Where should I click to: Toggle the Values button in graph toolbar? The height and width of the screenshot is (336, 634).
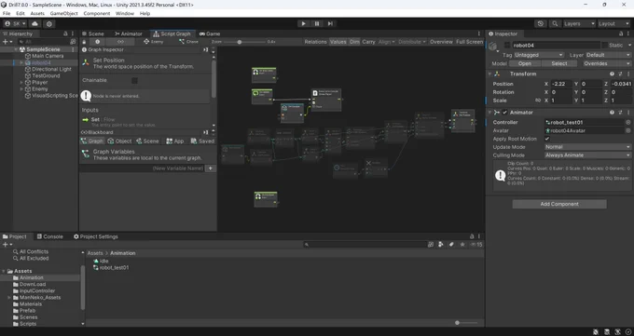pyautogui.click(x=338, y=42)
